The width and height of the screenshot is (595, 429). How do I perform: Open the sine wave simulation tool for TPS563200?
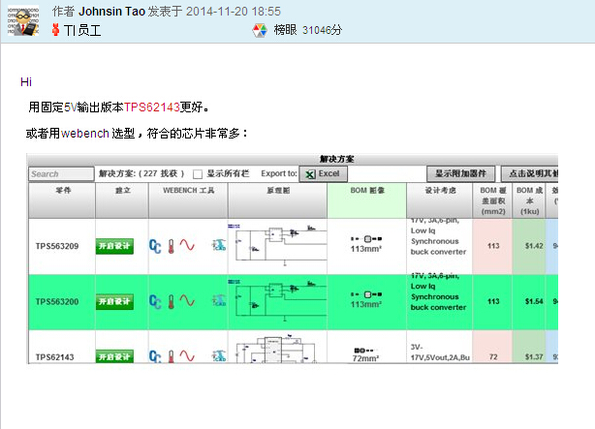point(187,301)
